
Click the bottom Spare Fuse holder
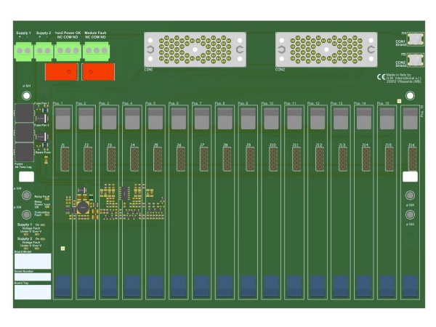(x=23, y=151)
